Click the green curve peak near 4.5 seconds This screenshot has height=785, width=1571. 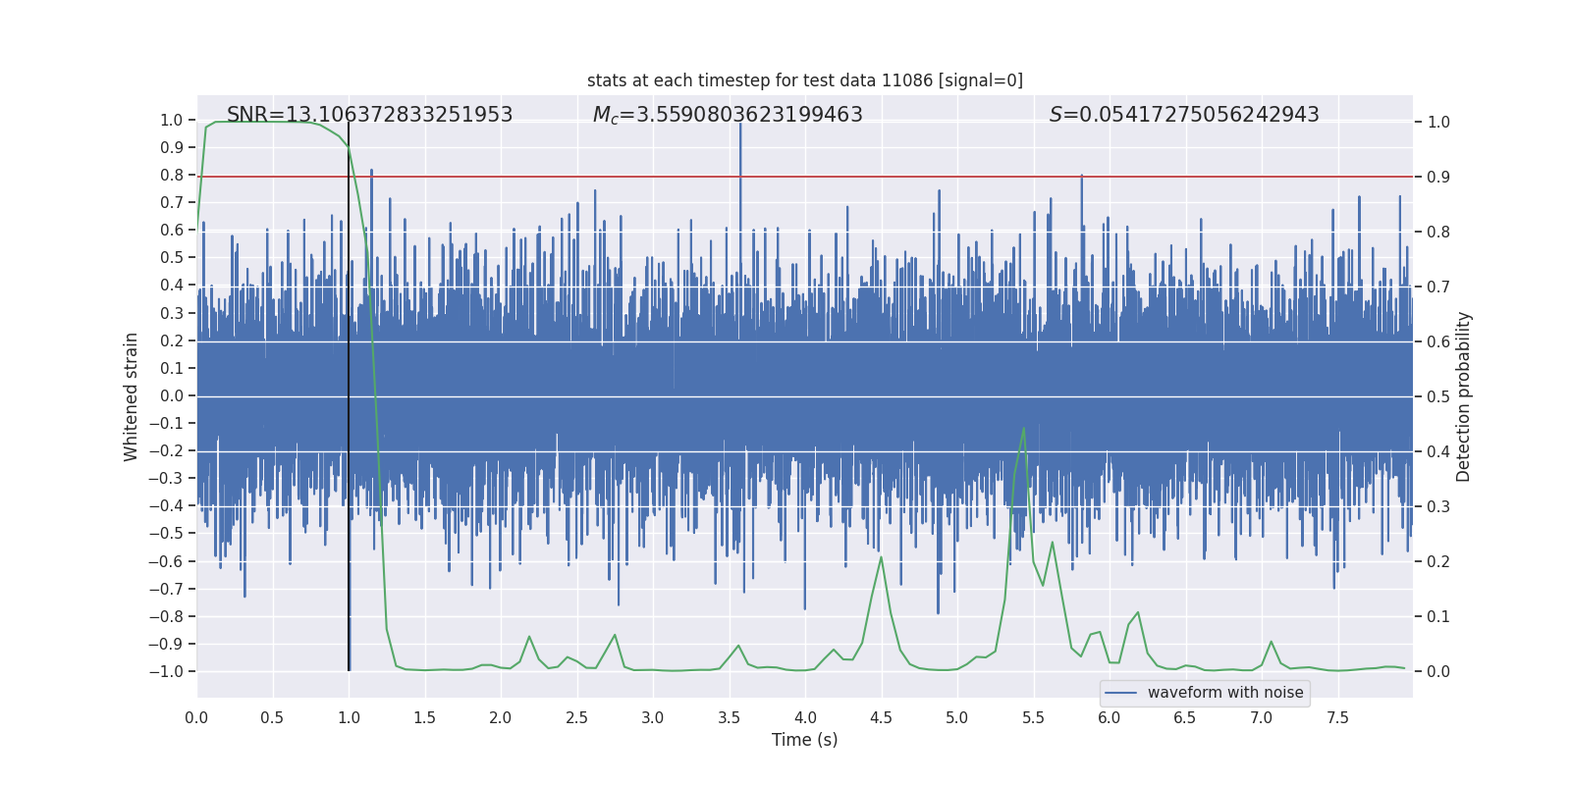point(881,557)
